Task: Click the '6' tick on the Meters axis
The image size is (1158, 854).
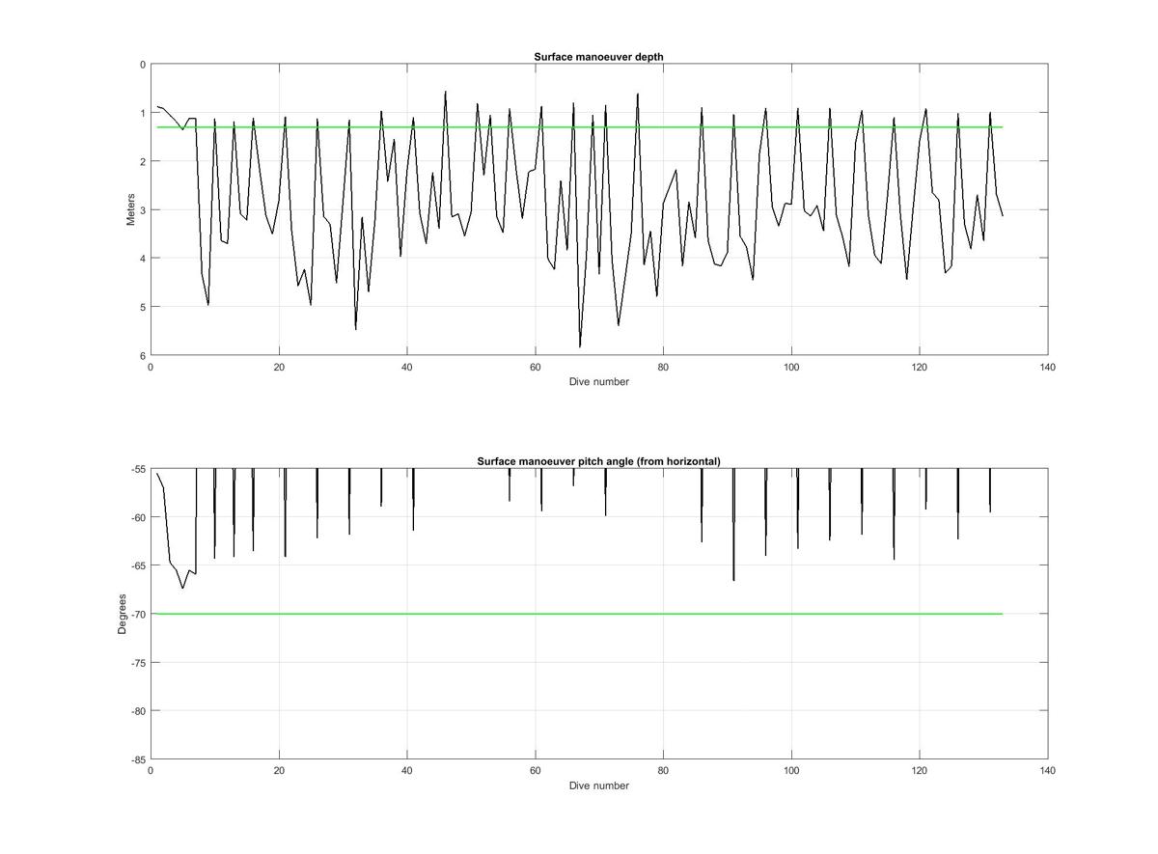Action: 143,355
